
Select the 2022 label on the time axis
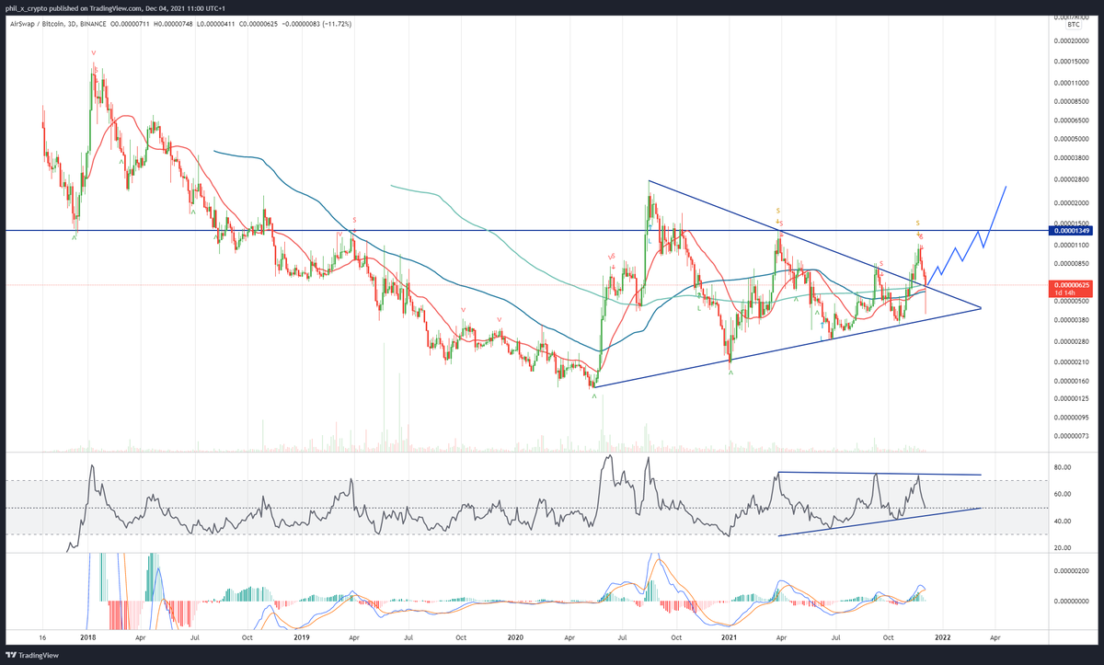point(944,636)
